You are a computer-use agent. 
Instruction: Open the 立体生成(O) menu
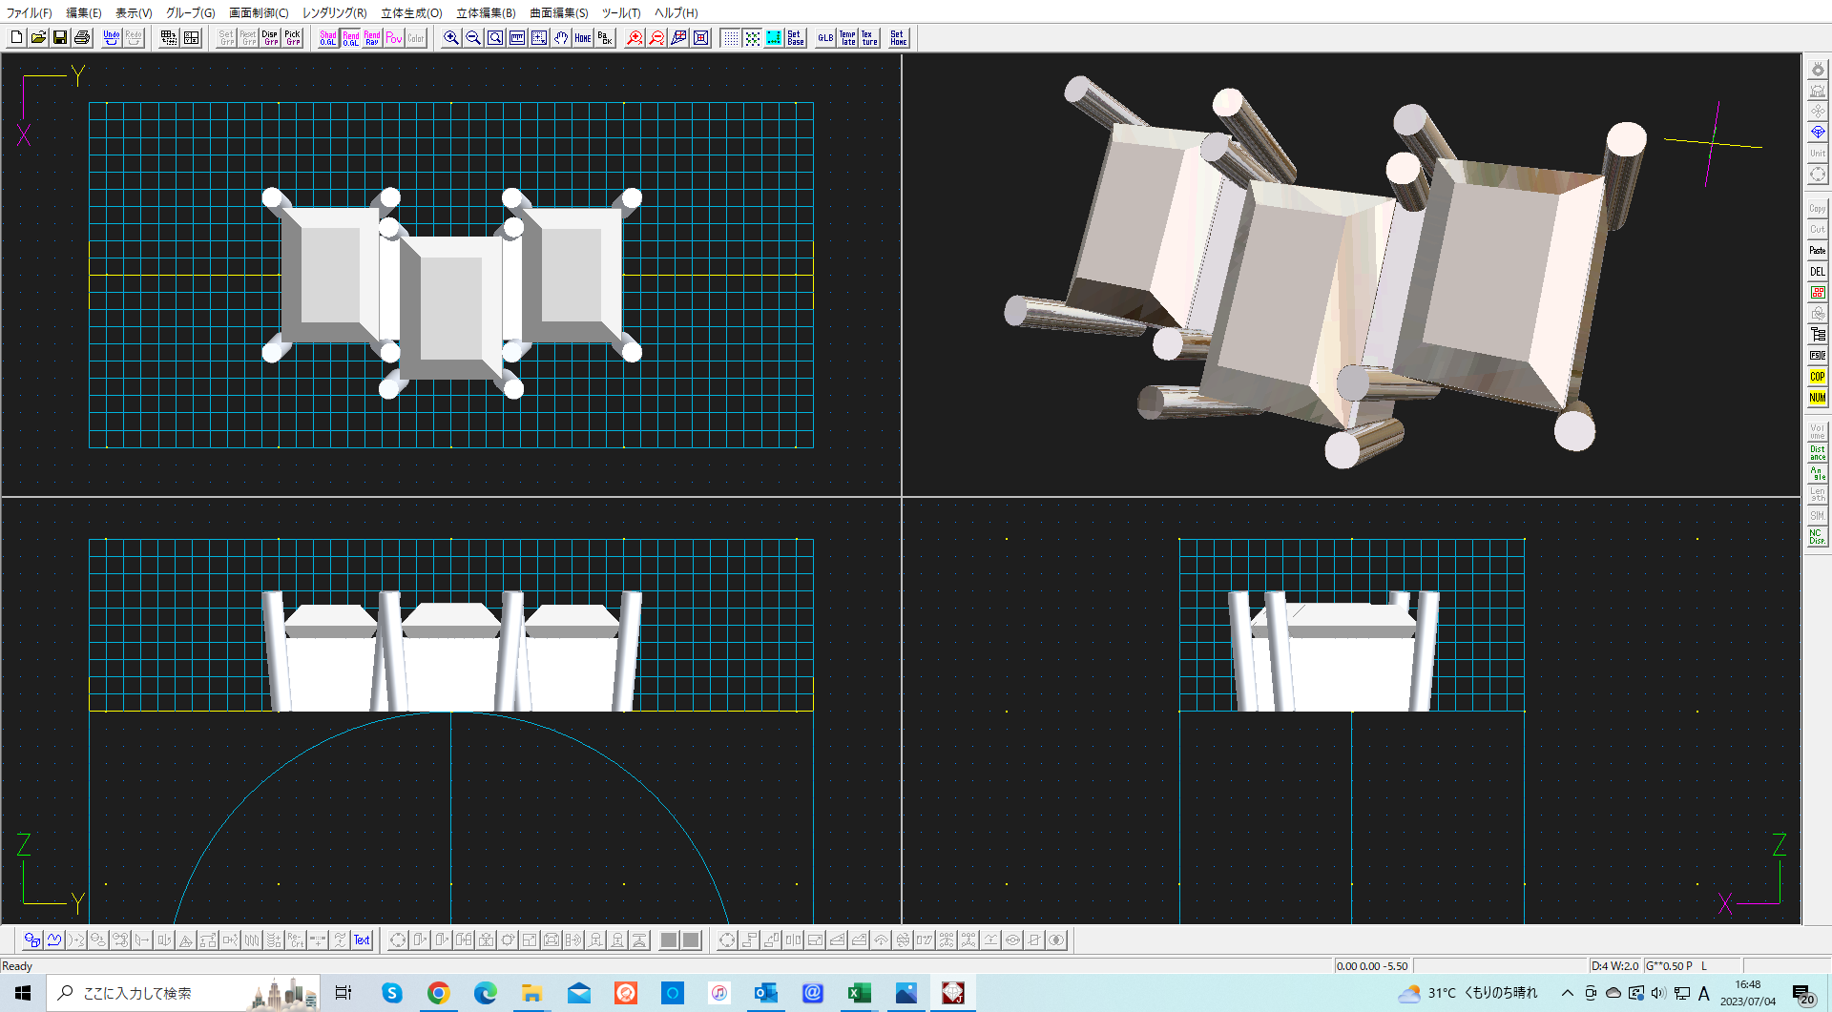411,13
